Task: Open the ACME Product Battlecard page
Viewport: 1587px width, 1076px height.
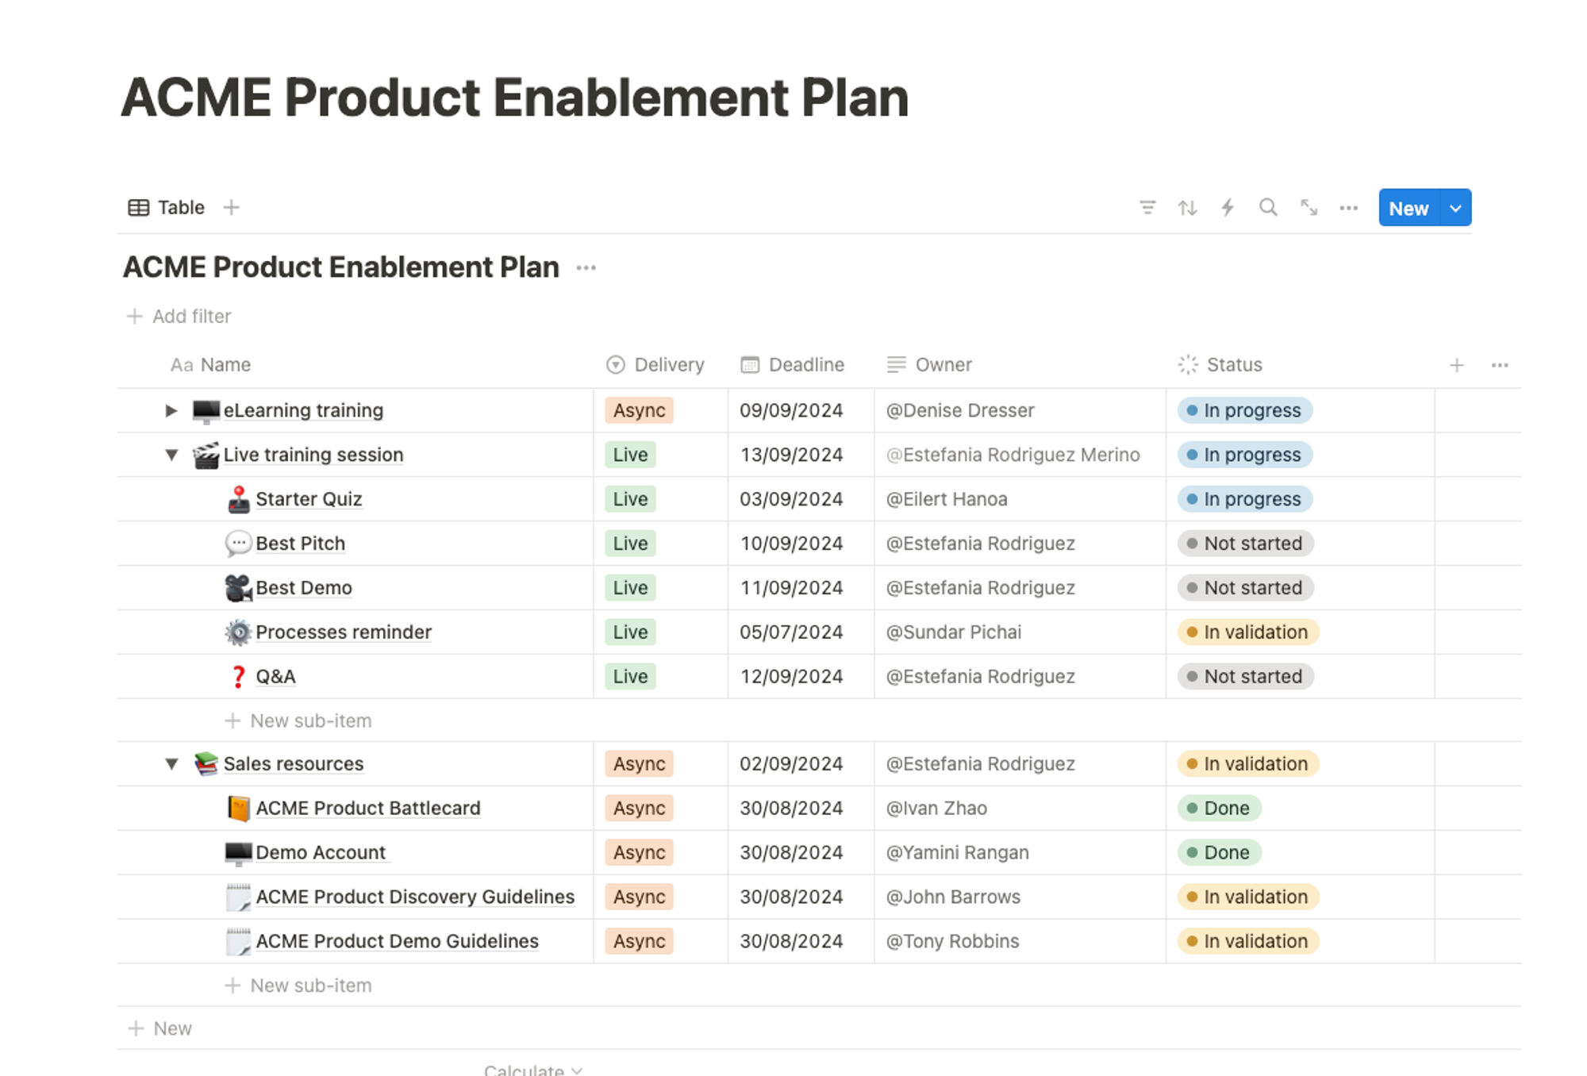Action: (x=367, y=808)
